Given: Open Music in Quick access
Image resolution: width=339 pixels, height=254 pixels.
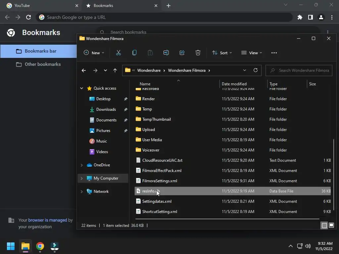Looking at the screenshot, I should pos(101,141).
